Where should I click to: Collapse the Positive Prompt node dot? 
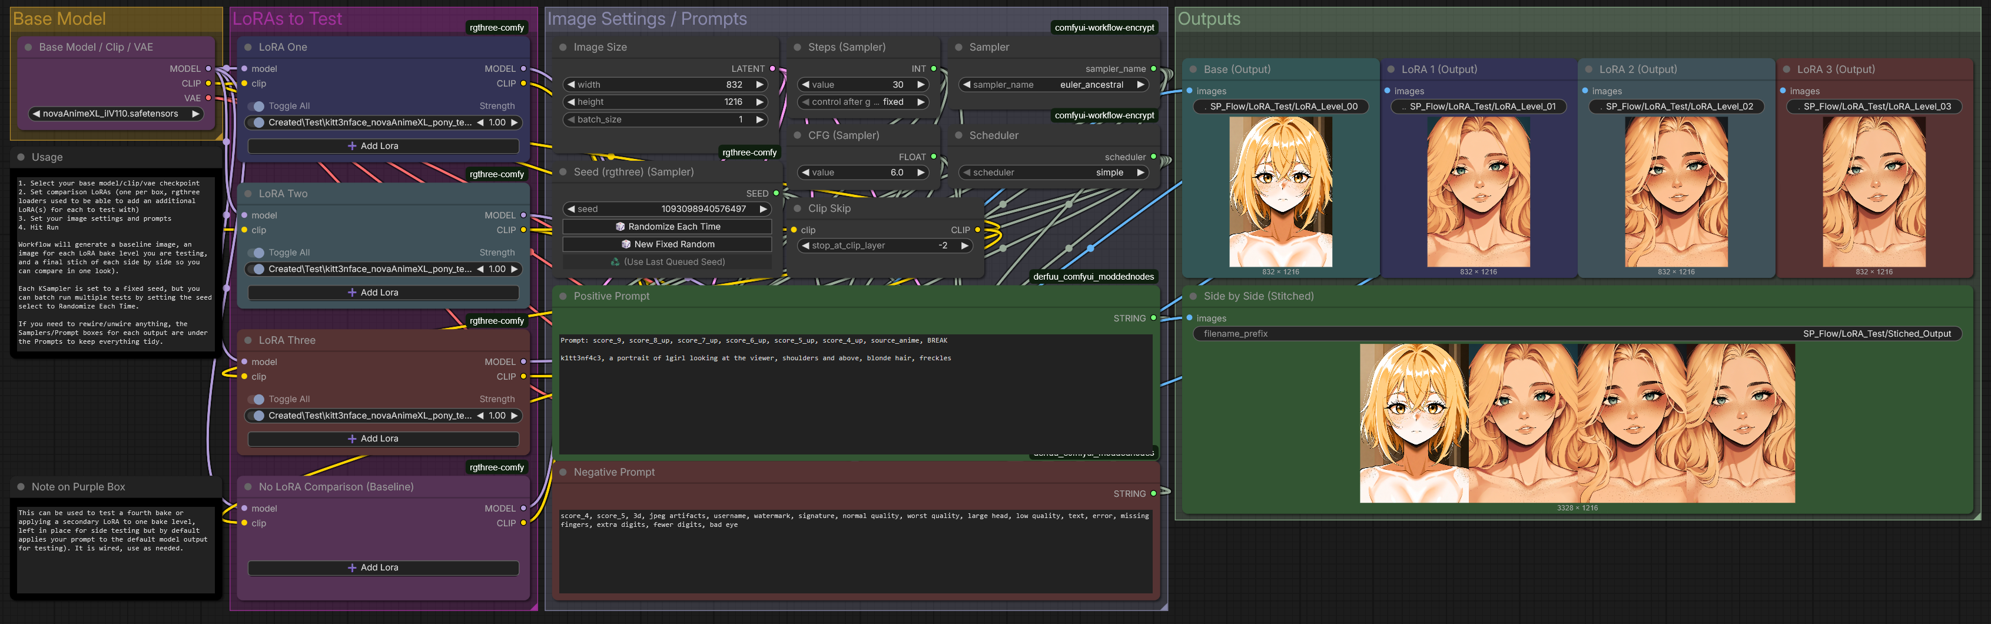[563, 296]
